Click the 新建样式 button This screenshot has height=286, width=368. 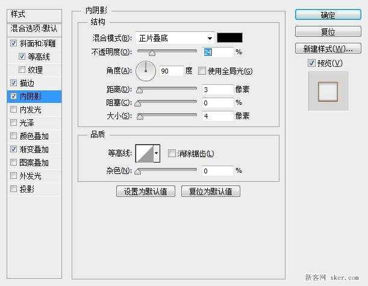coord(328,48)
